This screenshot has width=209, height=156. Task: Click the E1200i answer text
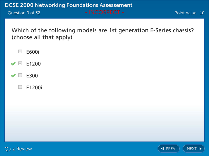34,88
